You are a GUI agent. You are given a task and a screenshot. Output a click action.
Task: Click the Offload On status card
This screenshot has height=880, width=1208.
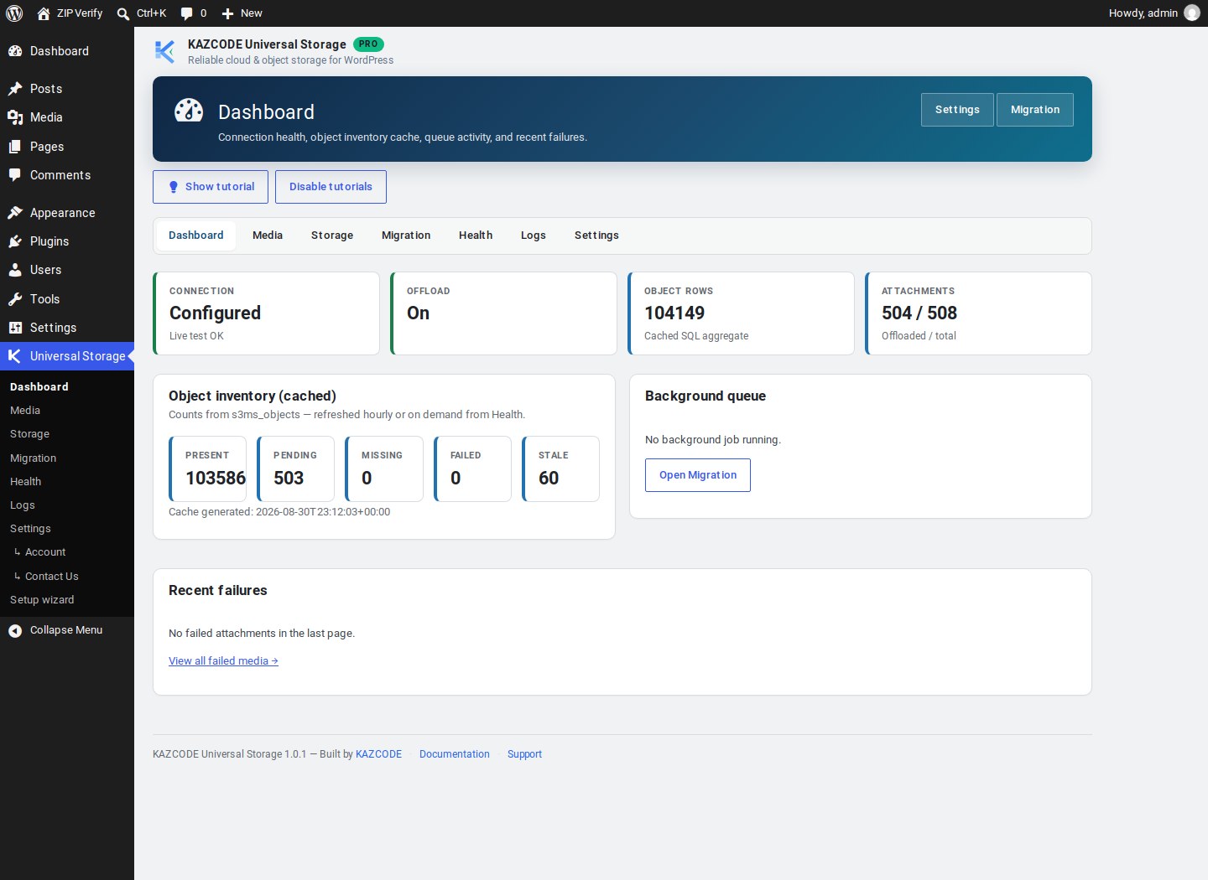504,313
